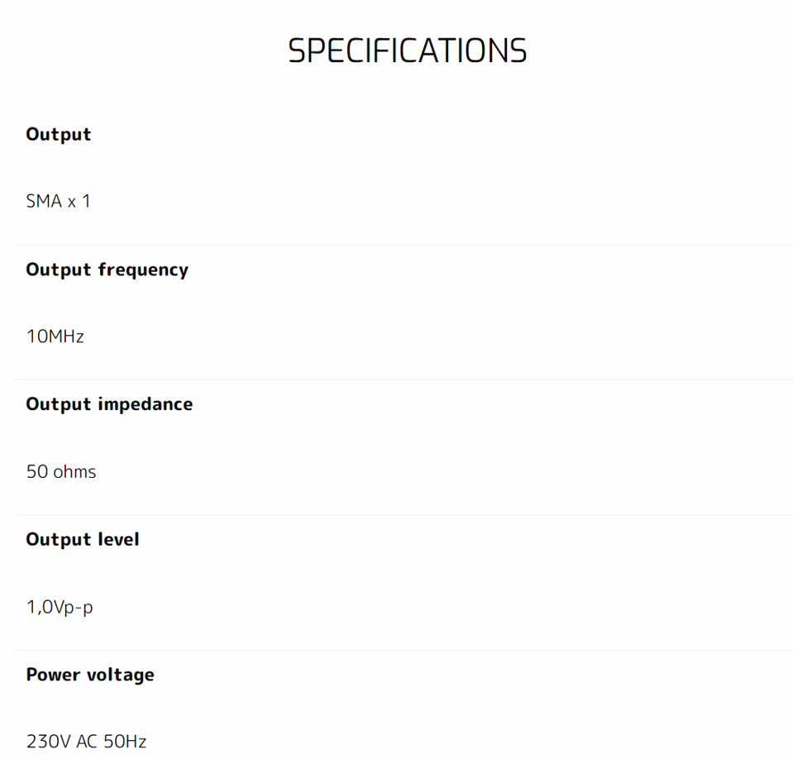The width and height of the screenshot is (793, 759).
Task: Click the SPECIFICATIONS heading
Action: [x=407, y=51]
